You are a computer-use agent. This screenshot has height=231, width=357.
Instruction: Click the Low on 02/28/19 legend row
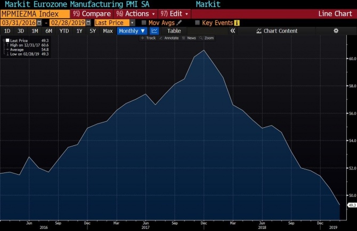(28, 54)
